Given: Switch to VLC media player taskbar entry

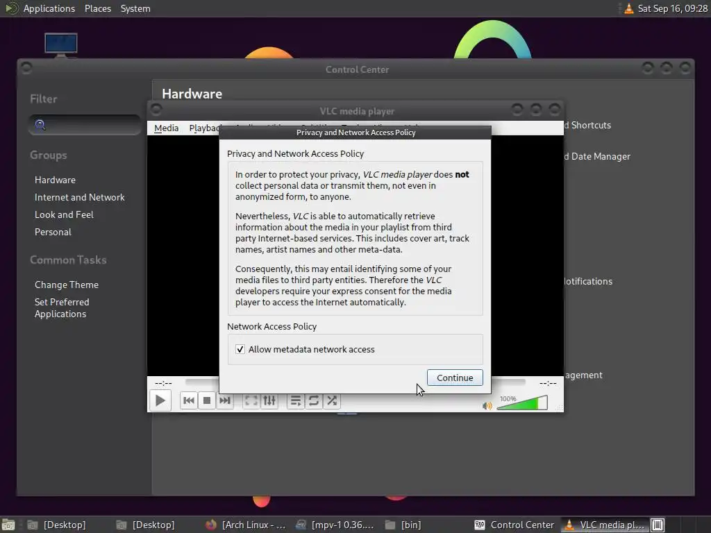Looking at the screenshot, I should [605, 525].
